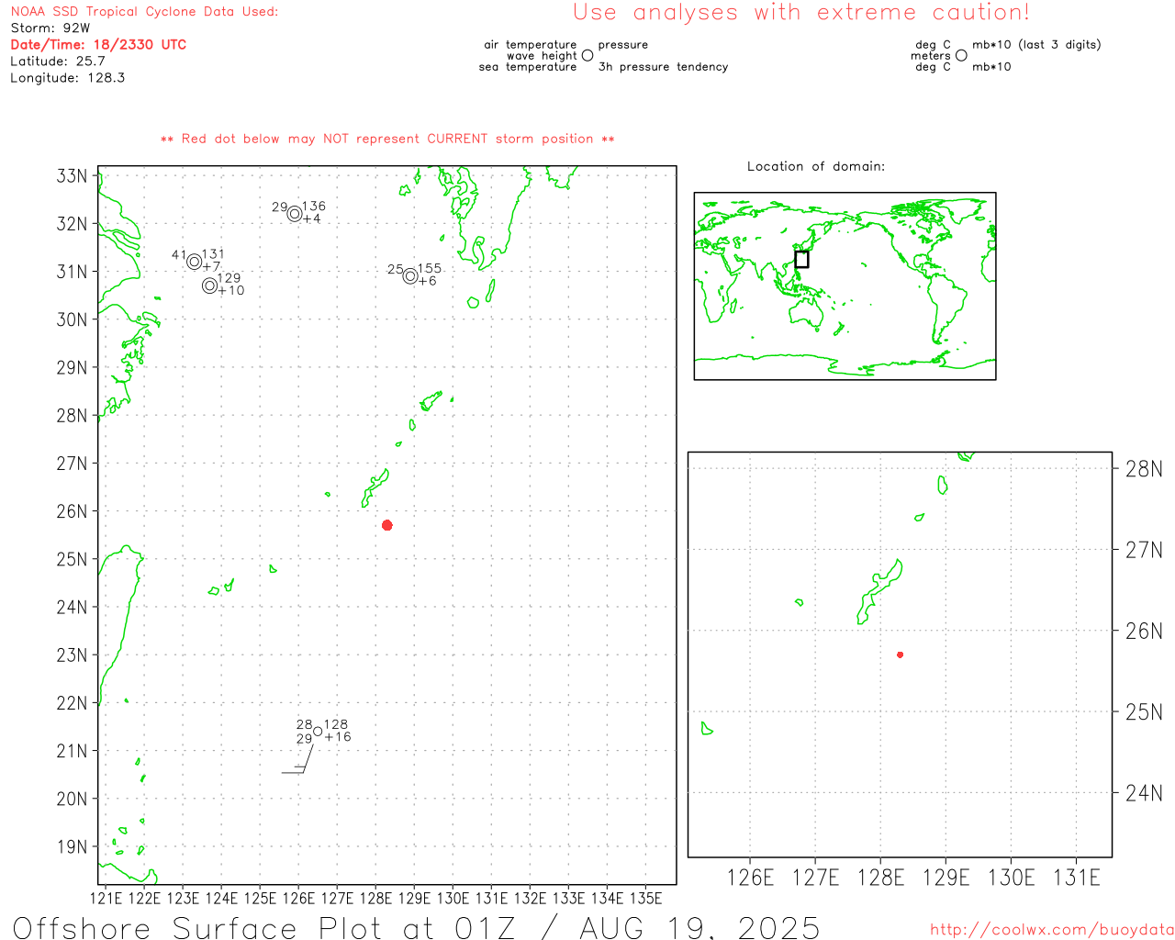Image resolution: width=1175 pixels, height=940 pixels.
Task: Click the buoy station circle labeled 129 +10
Action: pos(210,285)
